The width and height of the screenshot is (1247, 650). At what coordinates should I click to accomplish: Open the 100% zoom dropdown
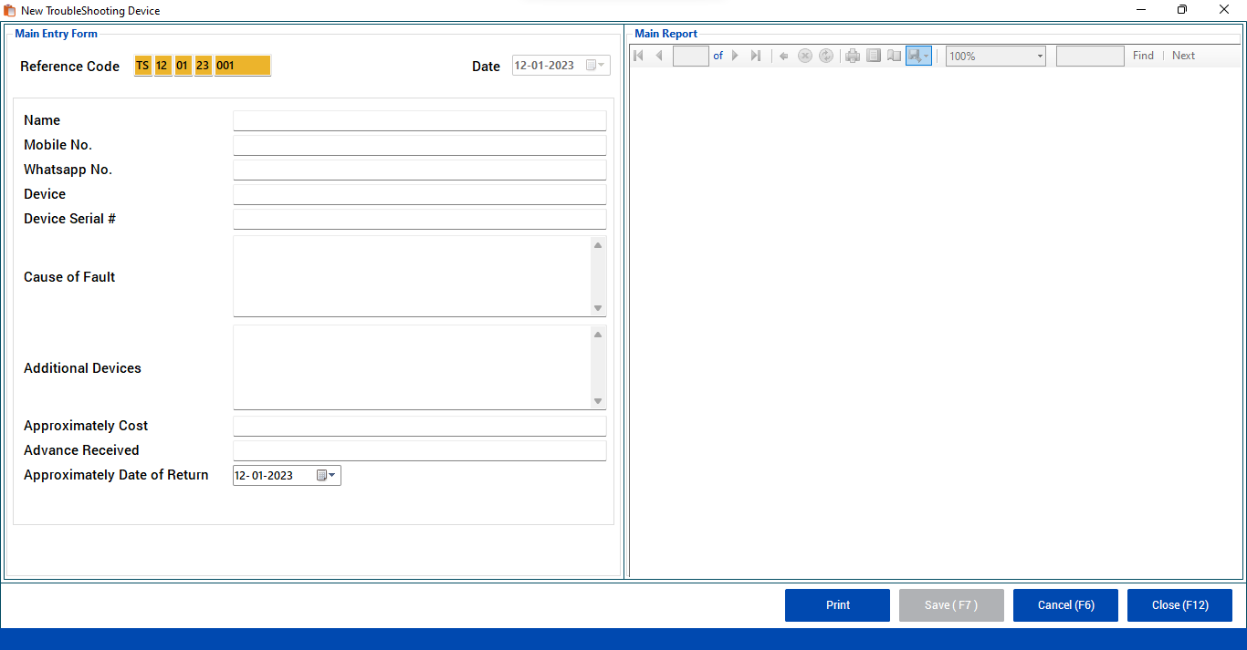coord(1040,57)
